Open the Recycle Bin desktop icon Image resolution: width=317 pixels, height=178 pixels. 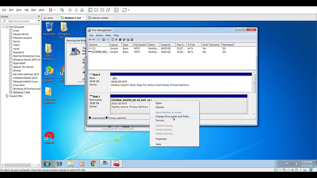[49, 29]
